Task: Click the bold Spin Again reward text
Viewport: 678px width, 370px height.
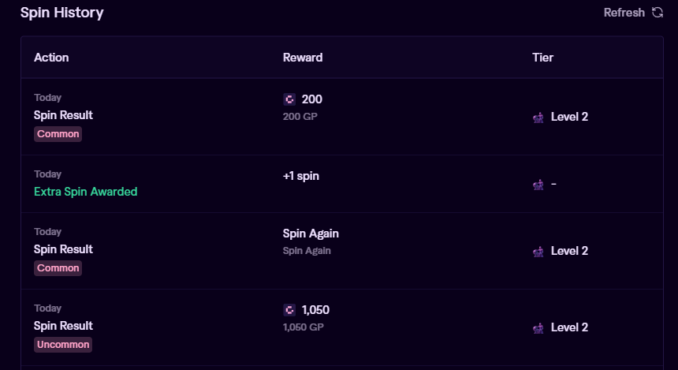Action: pos(311,234)
